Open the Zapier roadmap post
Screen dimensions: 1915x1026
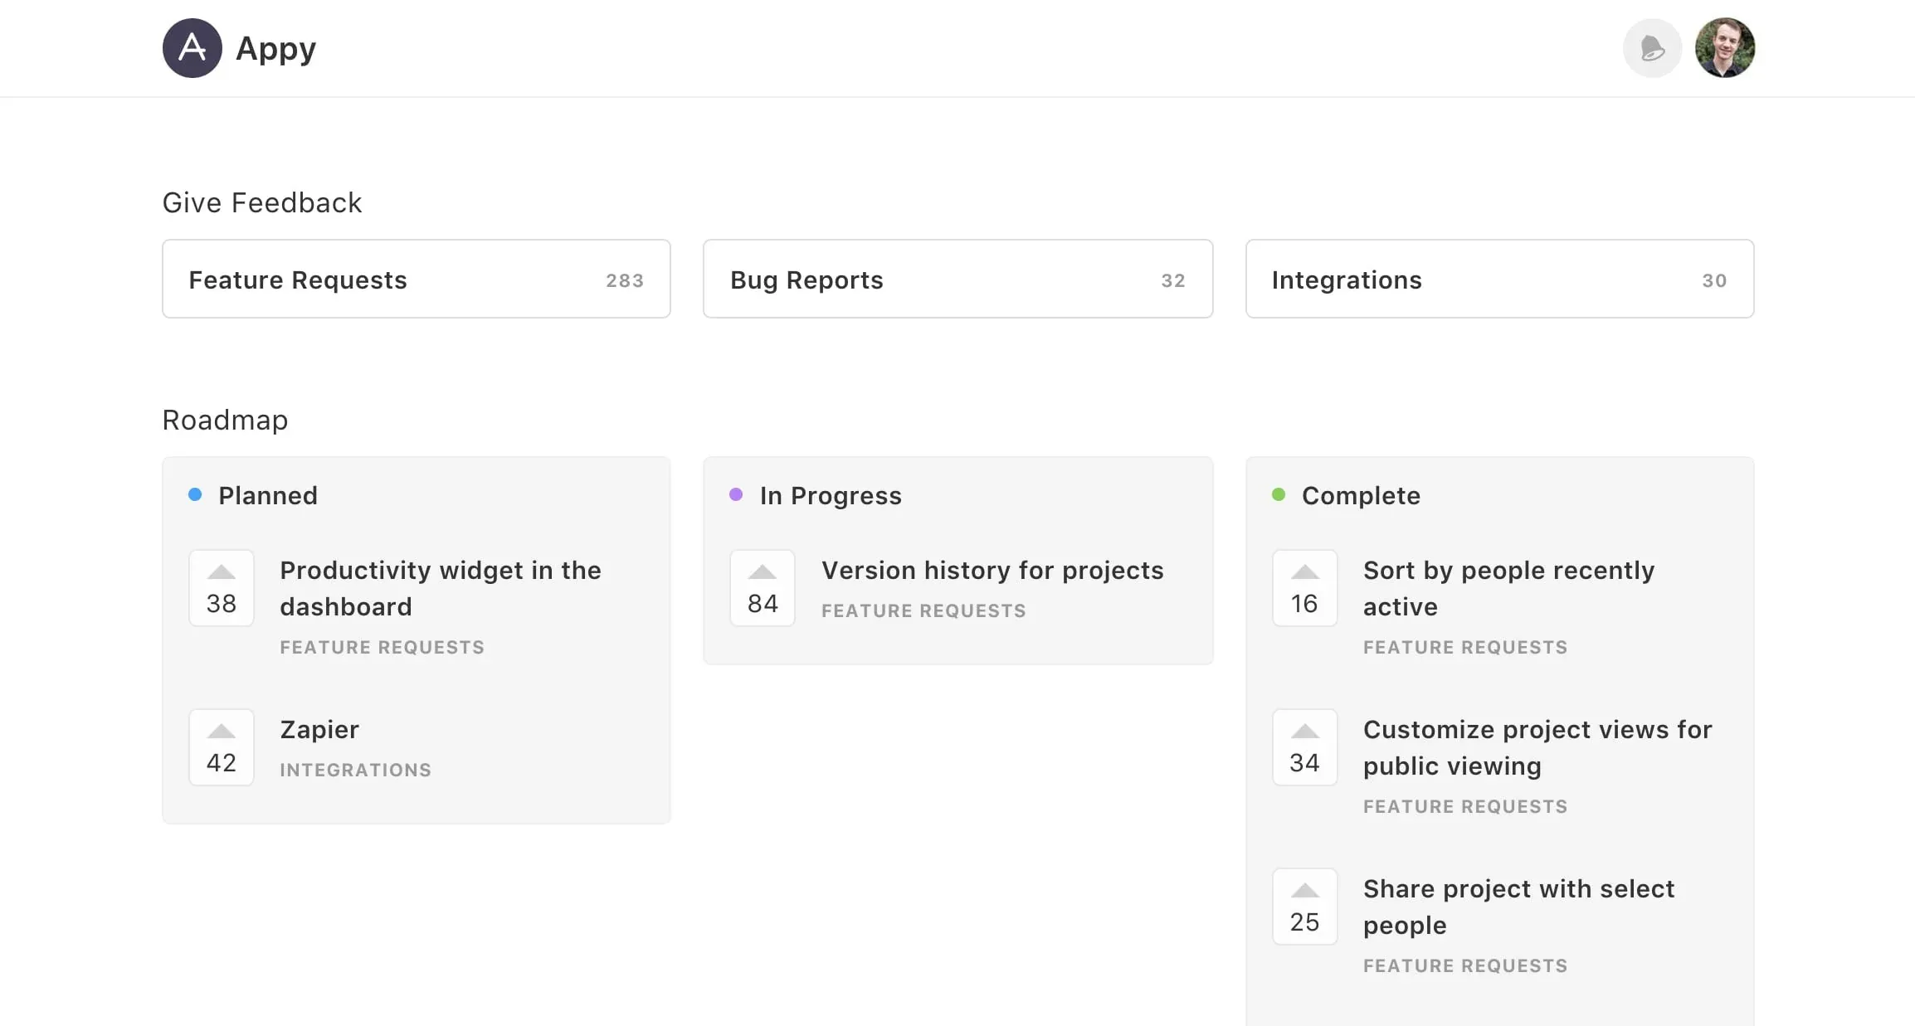(319, 729)
